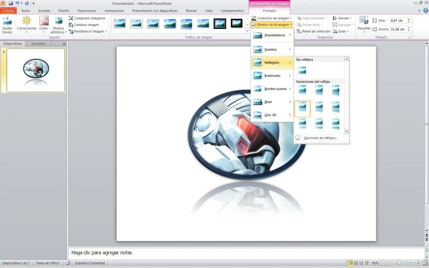
Task: Close the Efectos de la imagen dropdown
Action: (271, 25)
